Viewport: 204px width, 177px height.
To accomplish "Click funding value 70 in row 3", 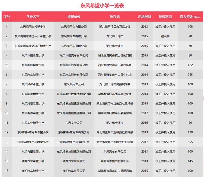I will pyautogui.click(x=190, y=46).
